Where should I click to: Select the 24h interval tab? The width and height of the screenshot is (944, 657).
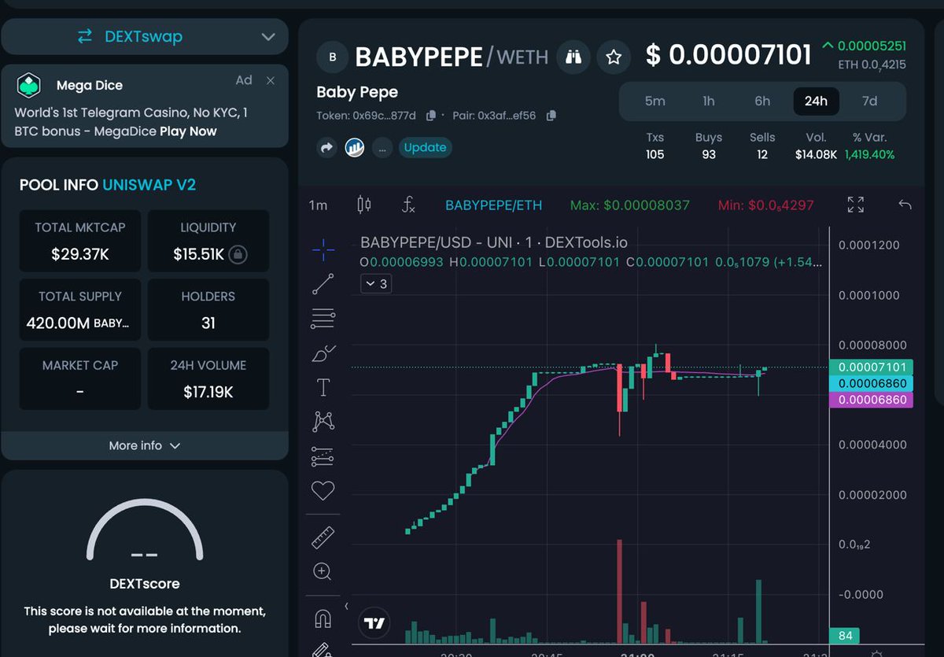[x=816, y=101]
